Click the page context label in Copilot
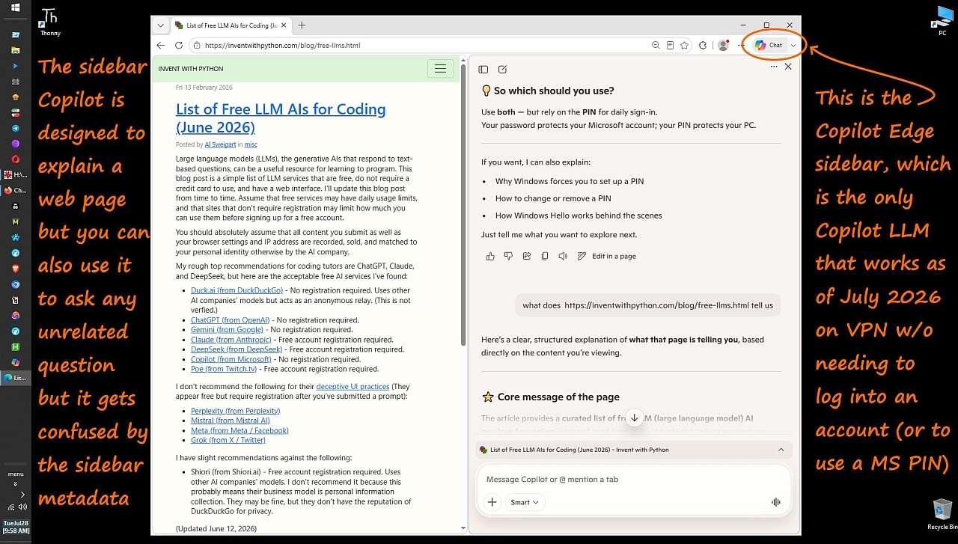The image size is (958, 544). pyautogui.click(x=579, y=450)
